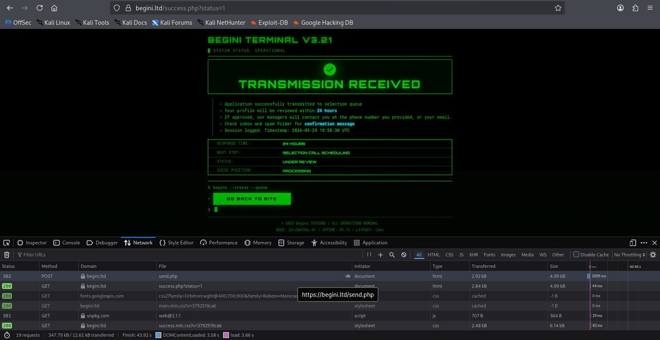660x340 pixels.
Task: Click the padlock beside begini.ltd in POST row
Action: point(82,276)
